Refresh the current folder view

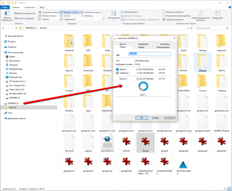191,28
